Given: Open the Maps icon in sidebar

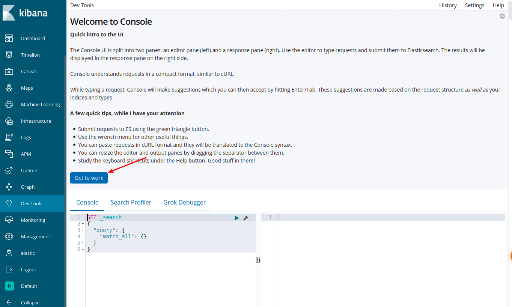Looking at the screenshot, I should click(9, 88).
